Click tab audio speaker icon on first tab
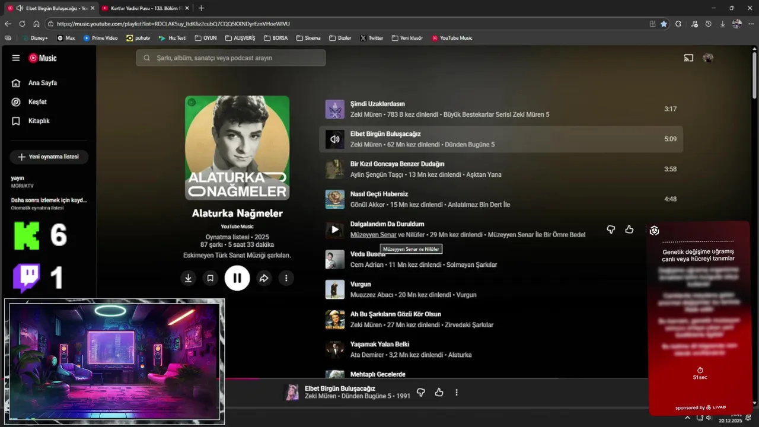The width and height of the screenshot is (759, 427). [20, 8]
